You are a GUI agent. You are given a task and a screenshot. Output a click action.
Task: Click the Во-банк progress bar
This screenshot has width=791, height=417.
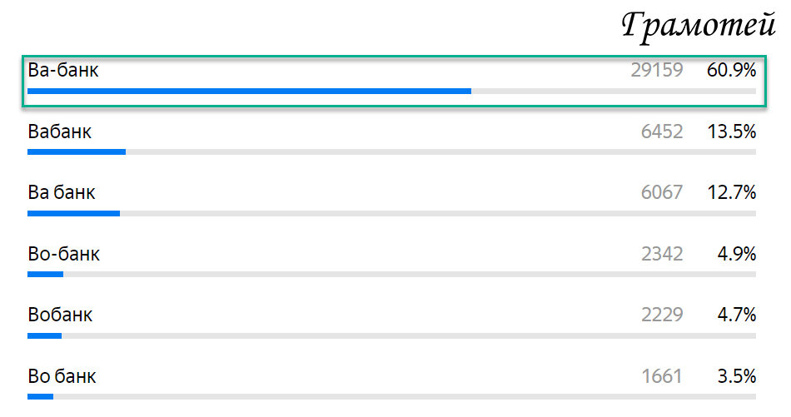(x=391, y=275)
